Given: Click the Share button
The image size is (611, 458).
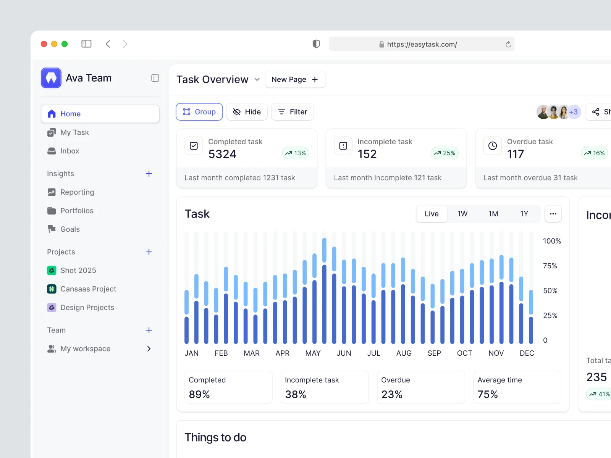Looking at the screenshot, I should point(598,112).
